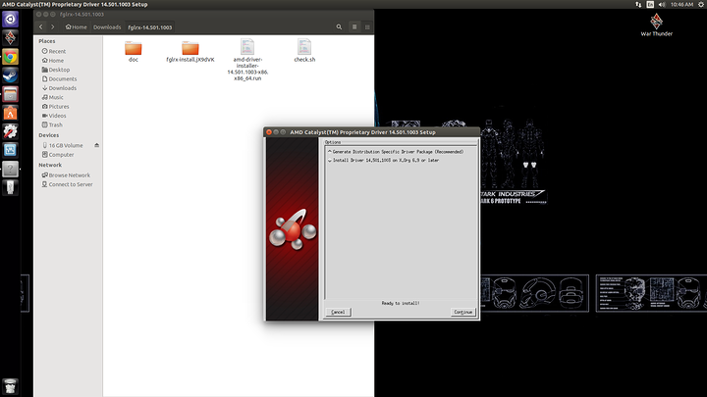The image size is (707, 397).
Task: Close the Files window
Action: pos(38,15)
